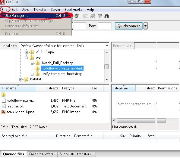The image size is (180, 158).
Task: Click the Priority queue column header
Action: (x=137, y=136)
